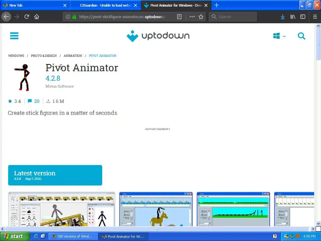
Task: Open the Downloads arrow panel
Action: pos(283,17)
